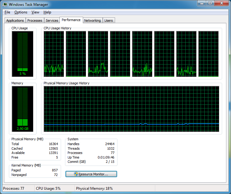Open the File menu

7,12
